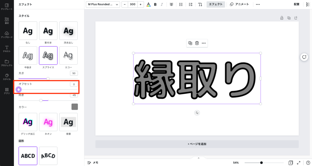Viewport: 312px width, 166px height.
Task: Open the more options menu in the toolbar
Action: [258, 5]
